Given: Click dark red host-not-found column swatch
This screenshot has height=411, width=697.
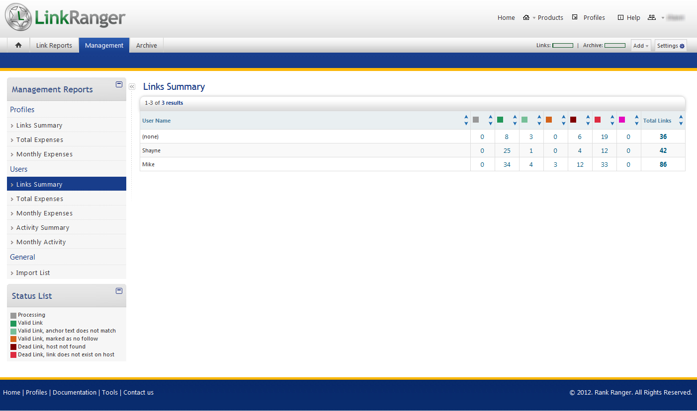Looking at the screenshot, I should (x=573, y=120).
